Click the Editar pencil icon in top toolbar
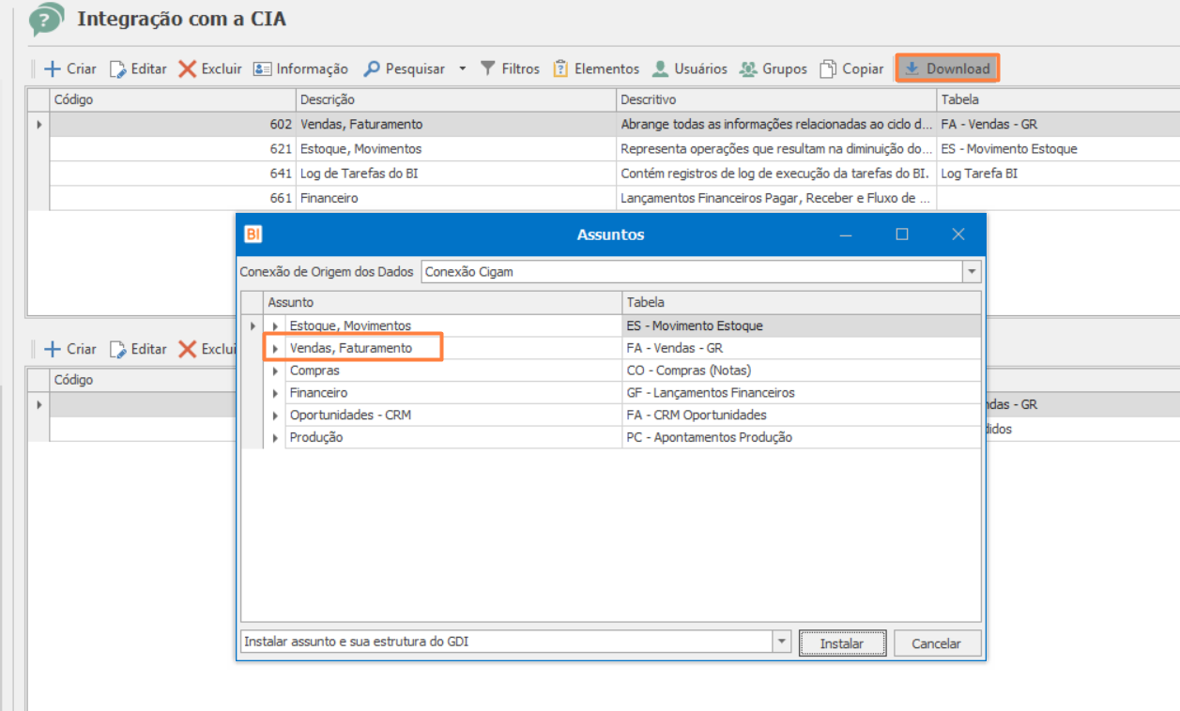 117,68
